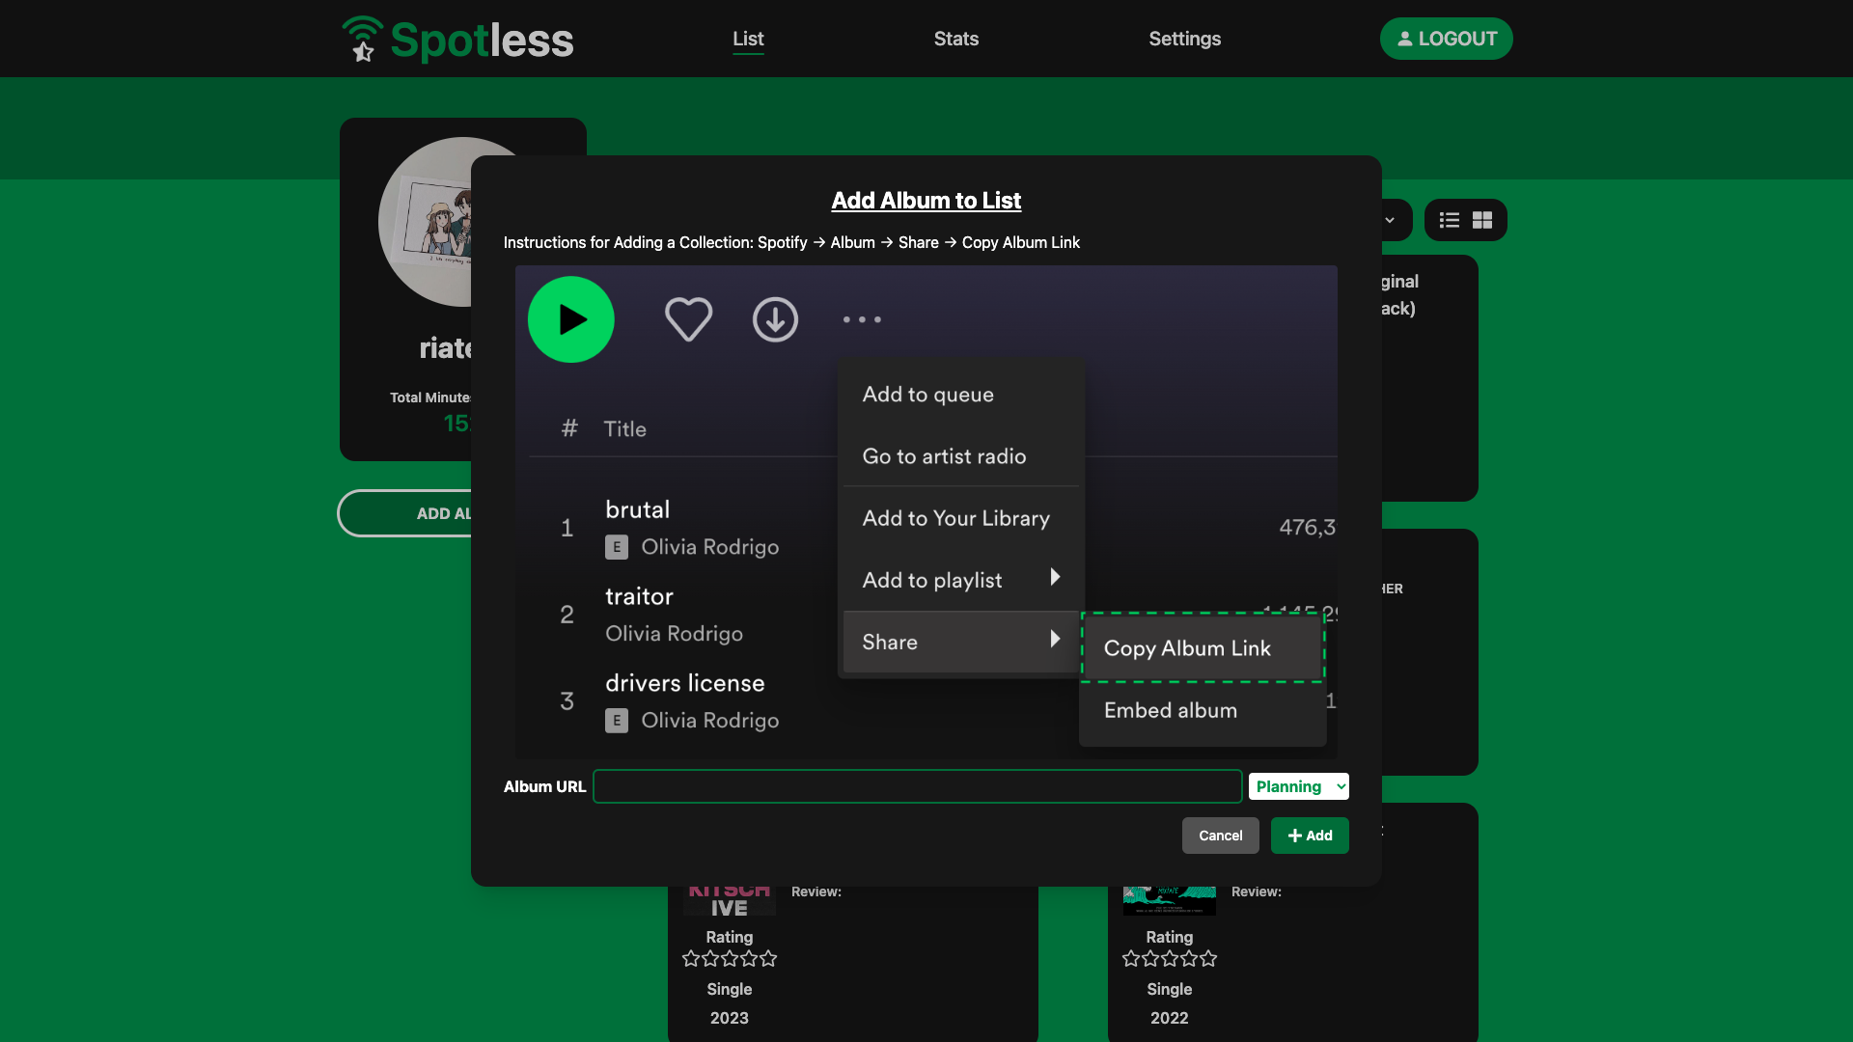Click the user icon in the LOGOUT button
The height and width of the screenshot is (1042, 1853).
tap(1404, 39)
